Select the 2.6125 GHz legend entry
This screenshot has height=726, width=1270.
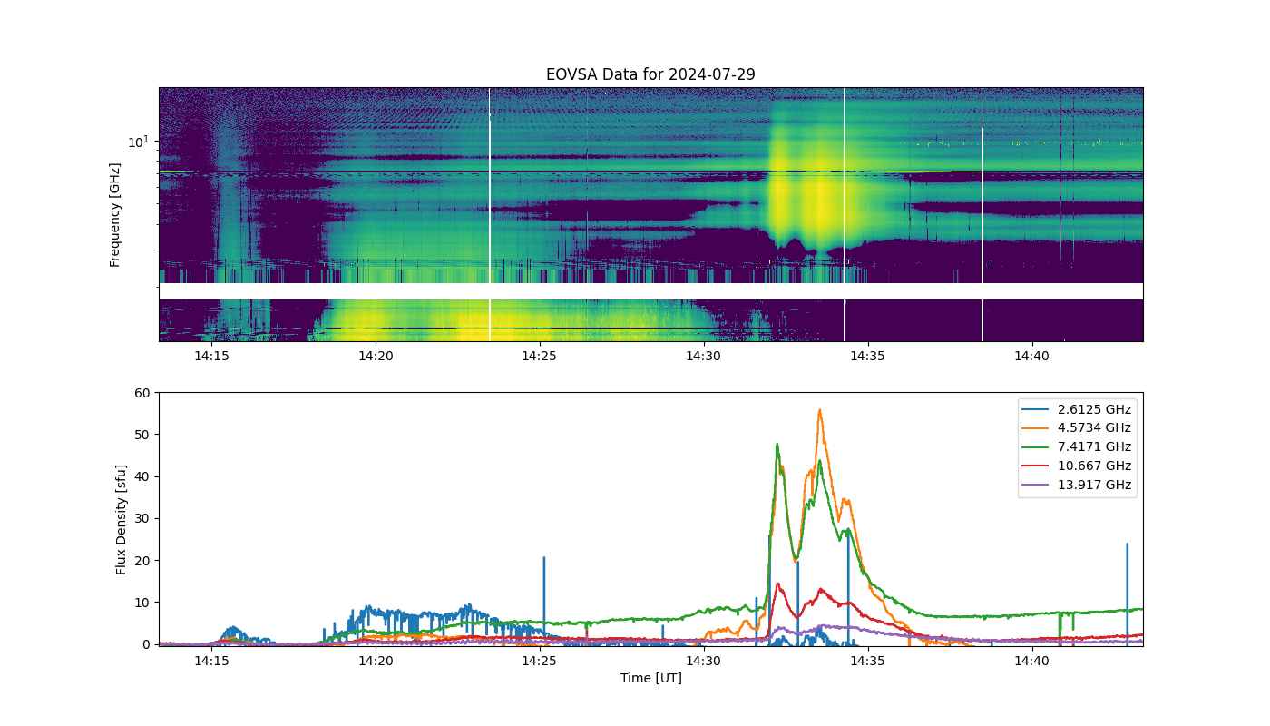click(1077, 409)
